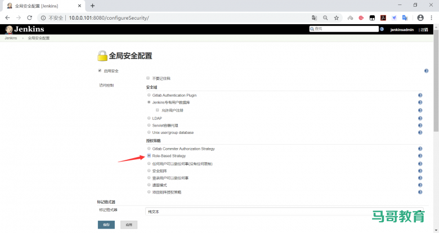Select Servlet容器代理 radio button
Image resolution: width=439 pixels, height=233 pixels.
149,125
